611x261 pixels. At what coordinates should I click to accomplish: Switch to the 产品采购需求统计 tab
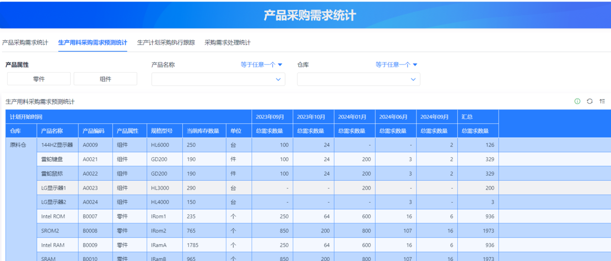point(25,43)
